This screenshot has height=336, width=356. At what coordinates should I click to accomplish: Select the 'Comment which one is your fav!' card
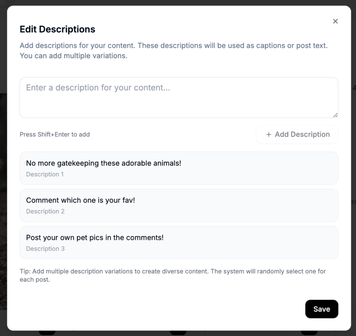coord(179,205)
